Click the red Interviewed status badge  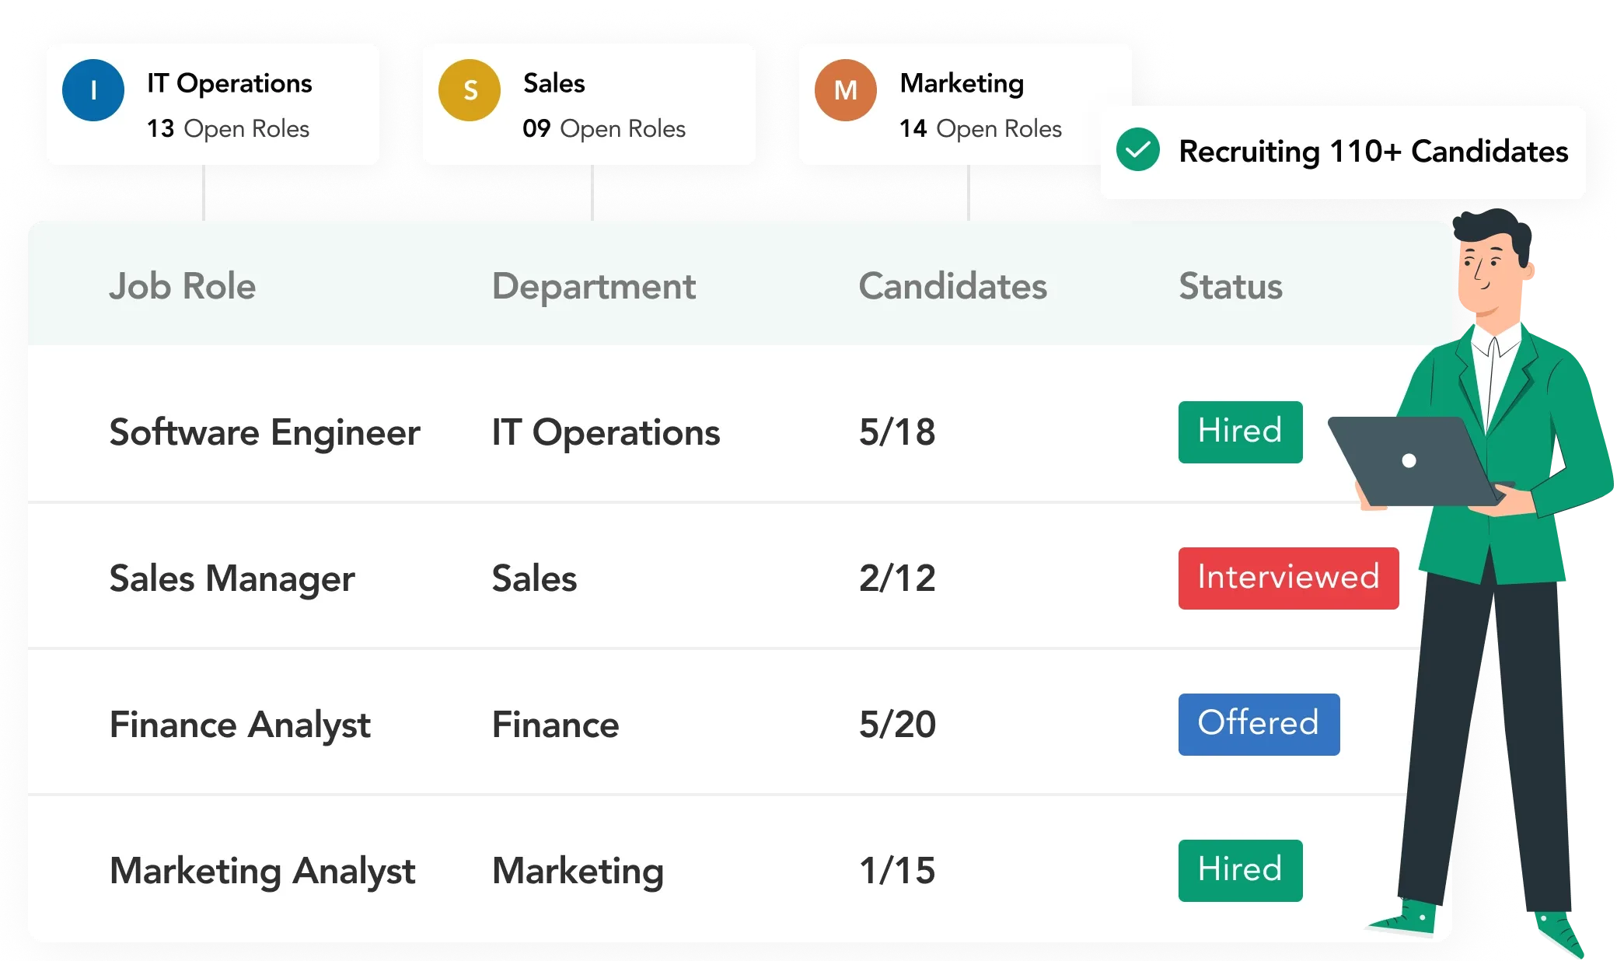[1288, 578]
